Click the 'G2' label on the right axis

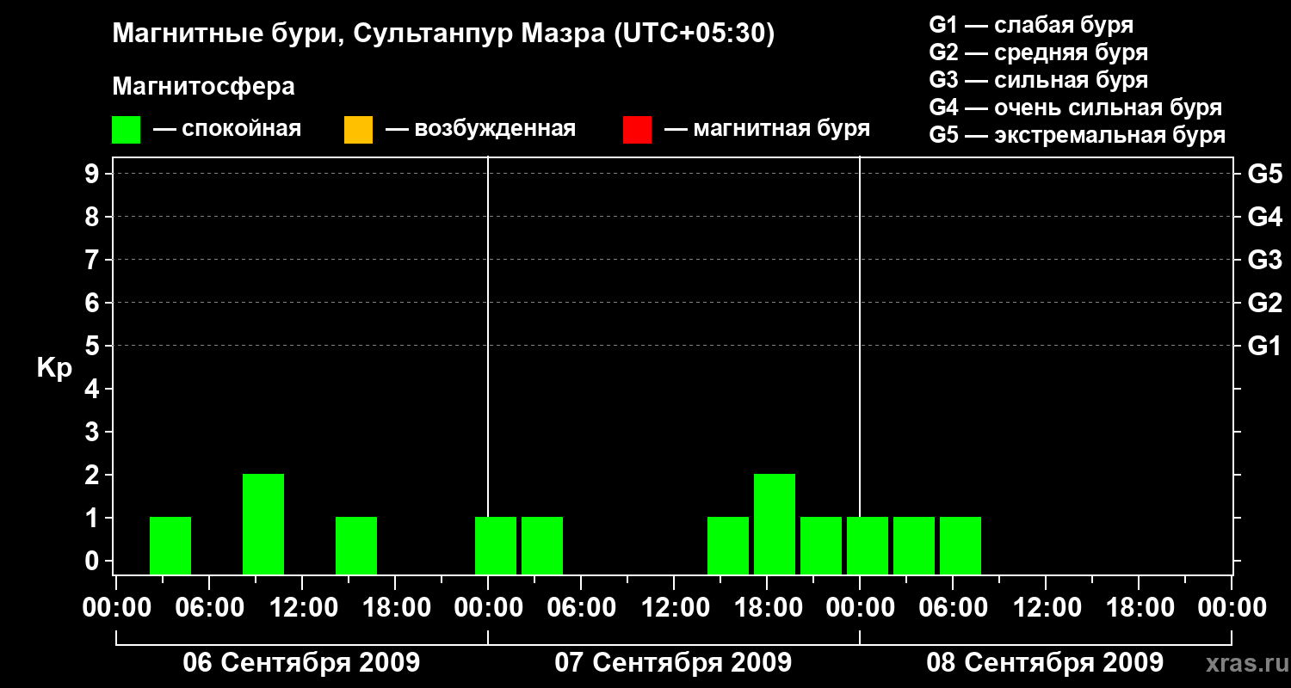pos(1265,303)
